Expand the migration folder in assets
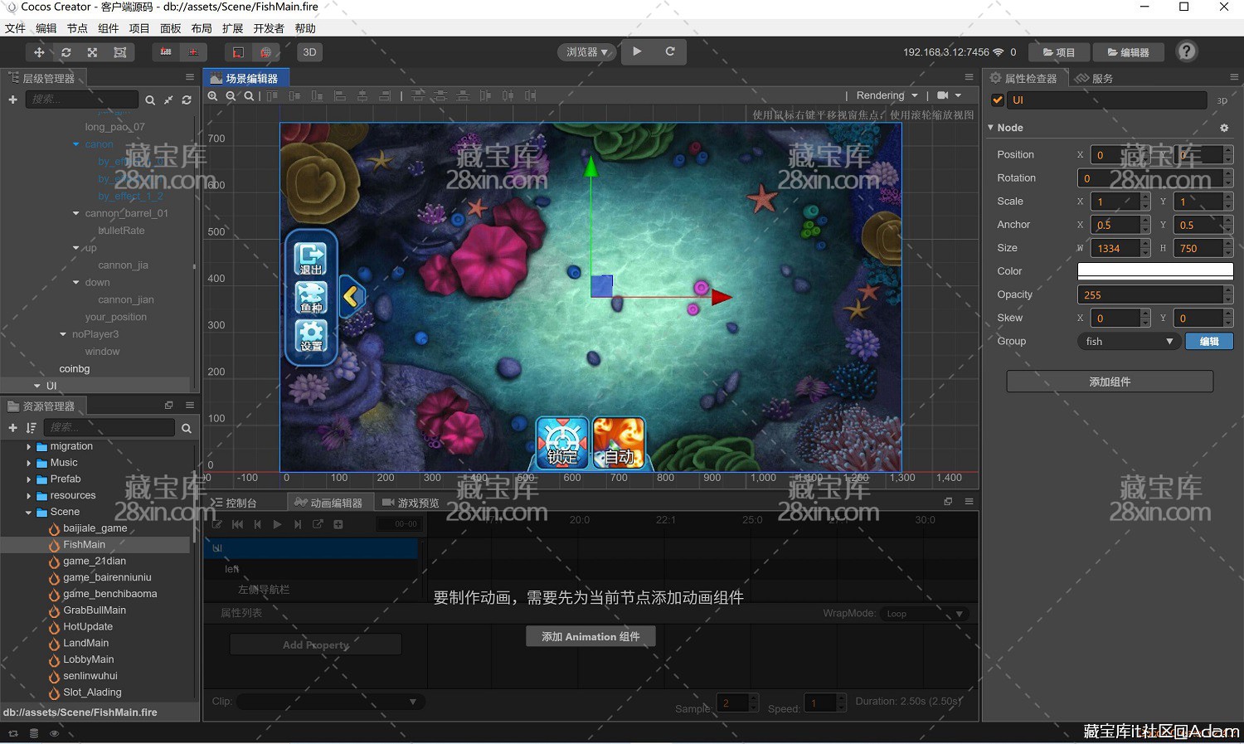The width and height of the screenshot is (1244, 744). (x=29, y=446)
